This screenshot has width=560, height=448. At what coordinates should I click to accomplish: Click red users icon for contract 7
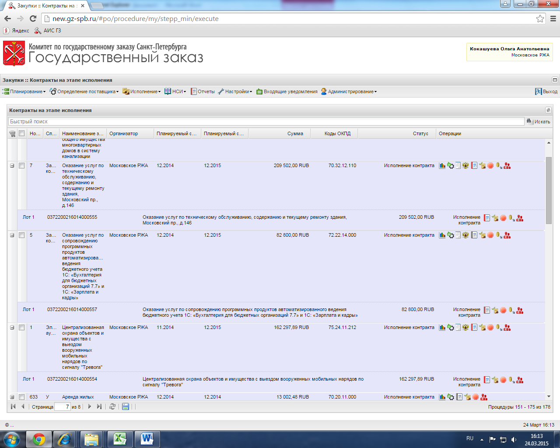[507, 165]
